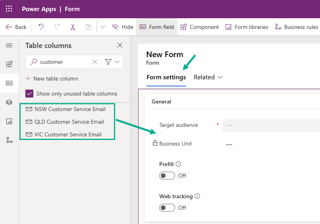Open Business rules icon in left rail
The image size is (320, 224).
coord(9,140)
